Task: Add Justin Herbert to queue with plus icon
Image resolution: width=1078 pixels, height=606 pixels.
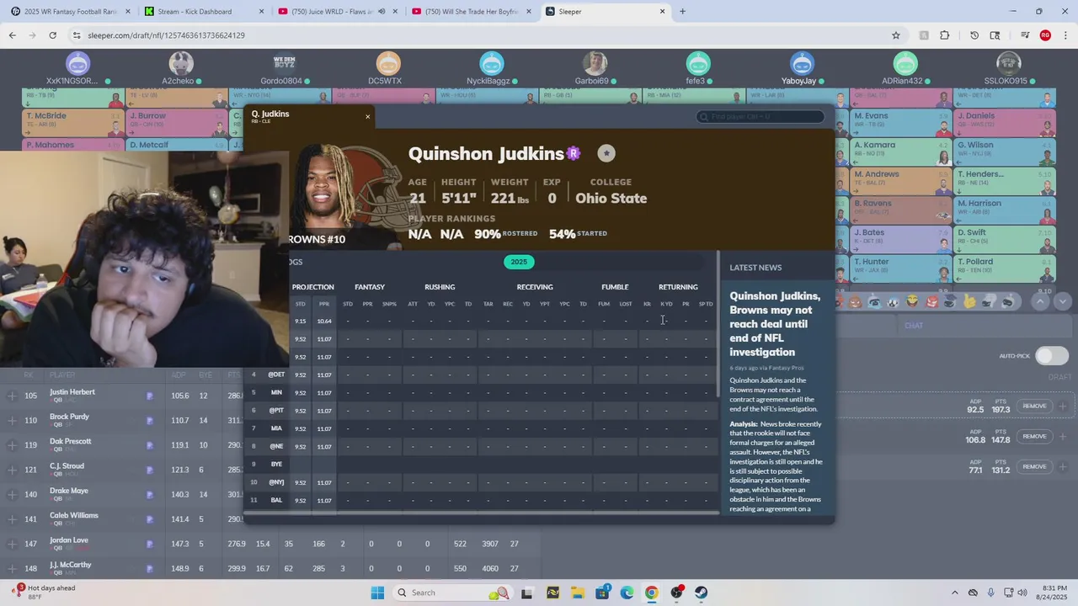Action: point(12,396)
